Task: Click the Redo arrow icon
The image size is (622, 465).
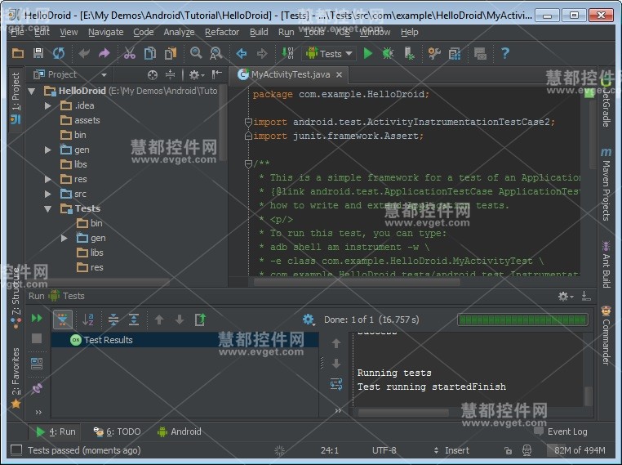Action: [x=104, y=53]
